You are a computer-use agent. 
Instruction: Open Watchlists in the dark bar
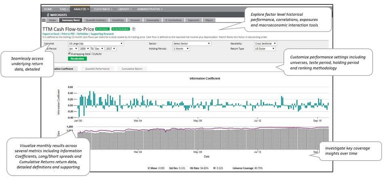tap(57, 15)
